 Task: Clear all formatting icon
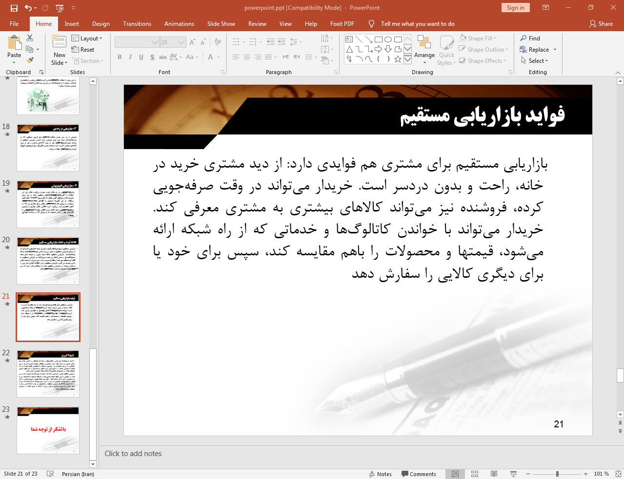click(218, 42)
